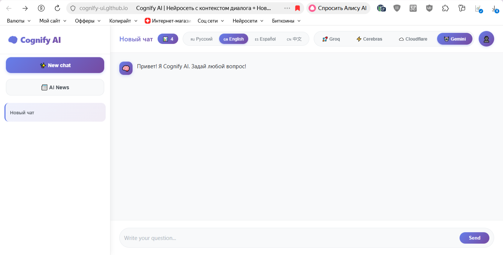Expand the Копирайт bookmarks folder

[x=123, y=21]
